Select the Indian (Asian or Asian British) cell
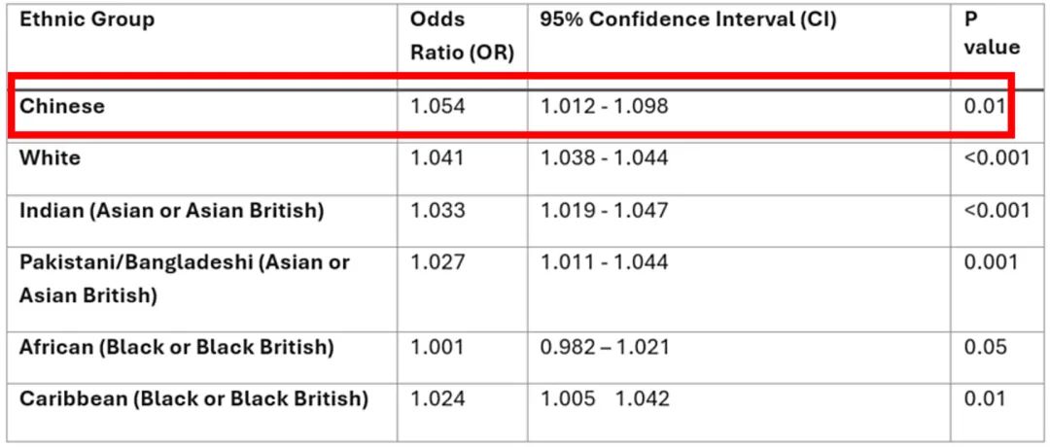1050x447 pixels. coord(171,211)
